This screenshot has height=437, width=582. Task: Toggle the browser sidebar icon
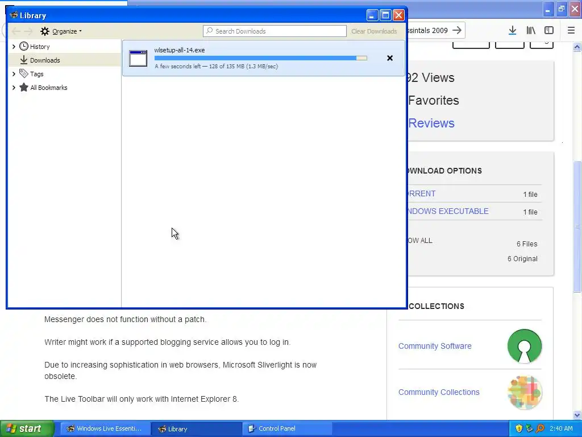549,31
